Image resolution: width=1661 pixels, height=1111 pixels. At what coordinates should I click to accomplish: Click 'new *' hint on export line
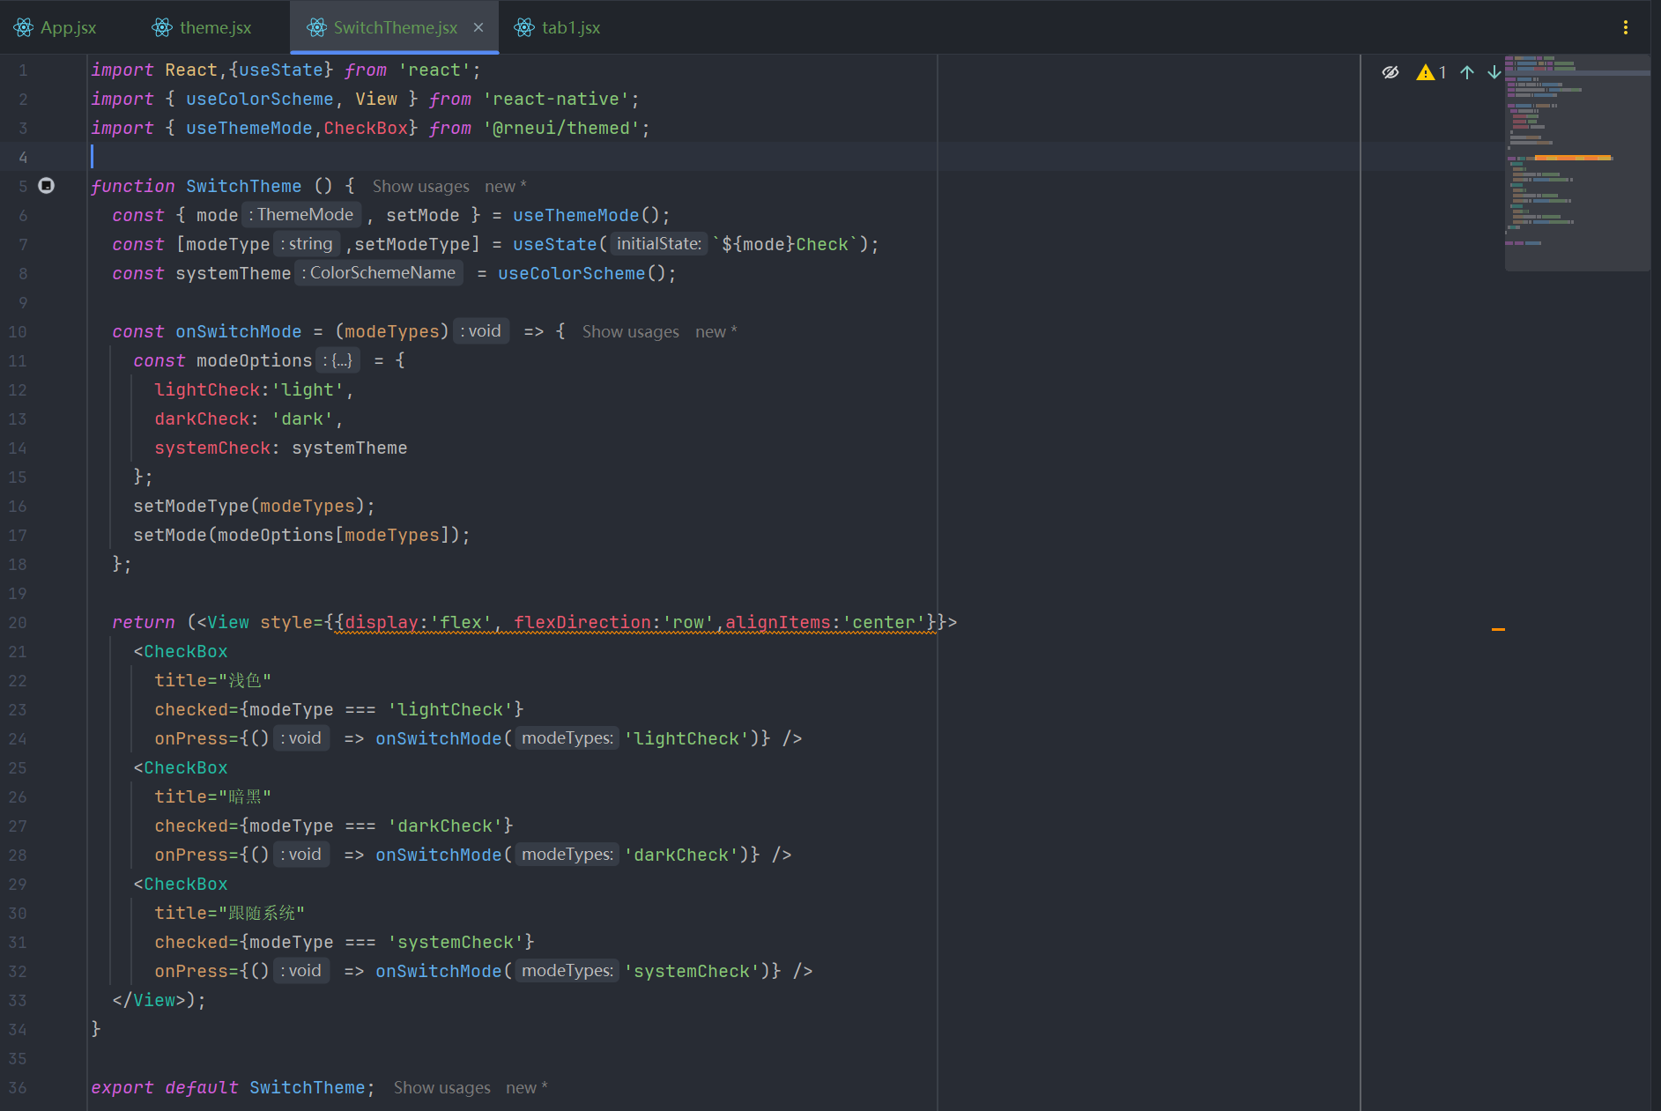[527, 1087]
